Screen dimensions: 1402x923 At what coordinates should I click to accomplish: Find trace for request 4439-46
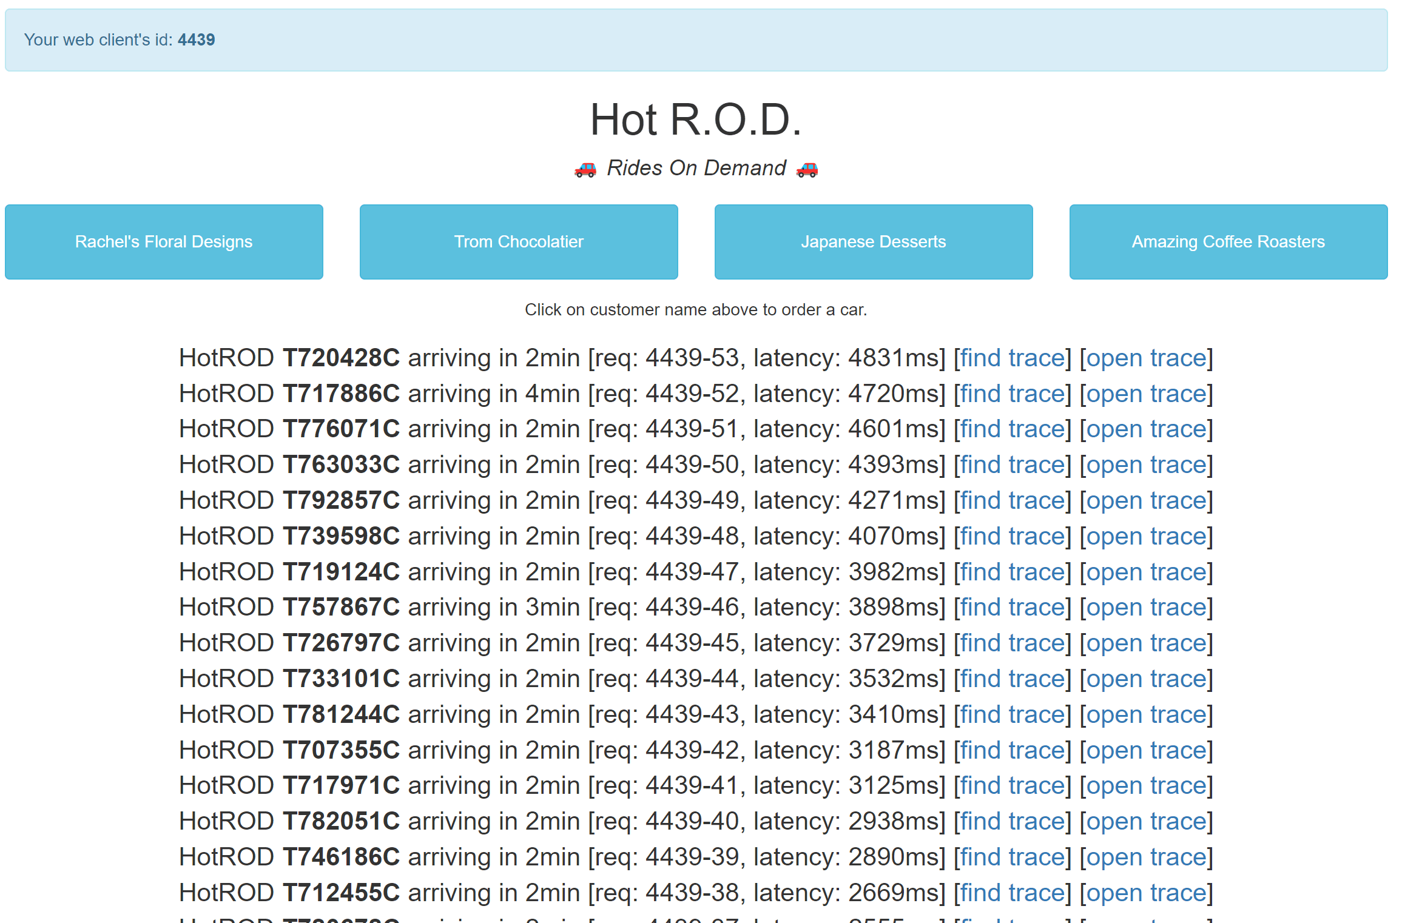point(1013,608)
